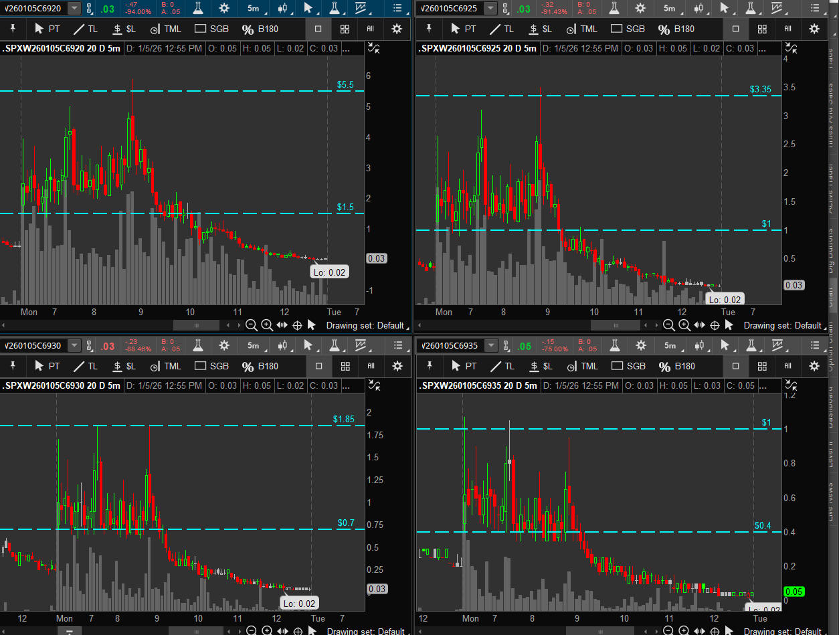839x635 pixels.
Task: Open the chart style candlestick menu for C6920
Action: pos(283,8)
